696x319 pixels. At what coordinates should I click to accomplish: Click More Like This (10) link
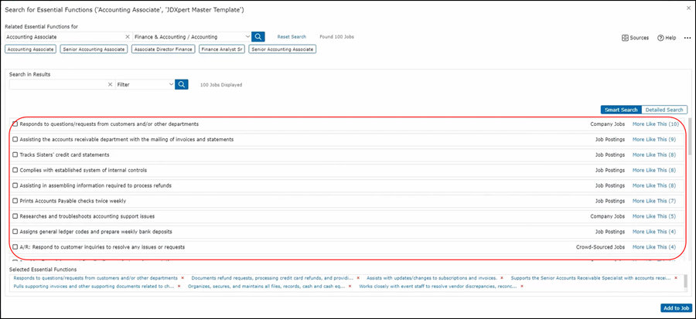point(654,124)
